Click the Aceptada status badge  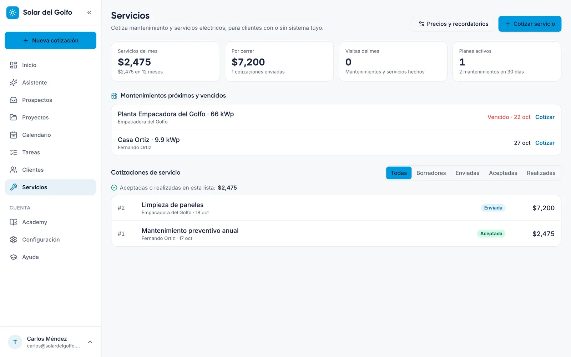pyautogui.click(x=491, y=233)
